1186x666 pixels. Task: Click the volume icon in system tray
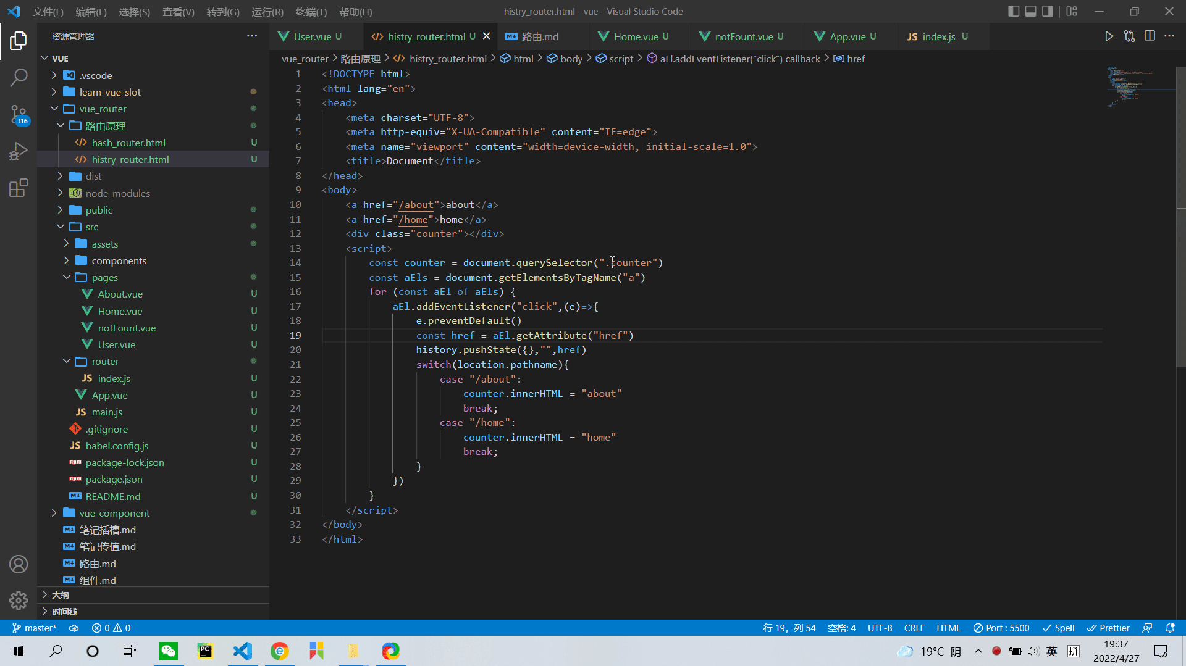click(x=1033, y=651)
